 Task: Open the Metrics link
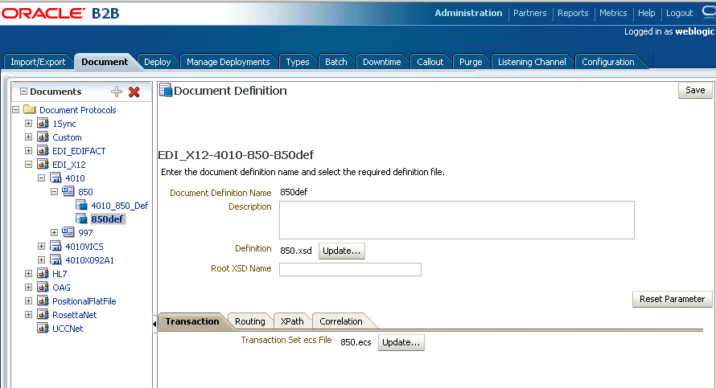(613, 13)
